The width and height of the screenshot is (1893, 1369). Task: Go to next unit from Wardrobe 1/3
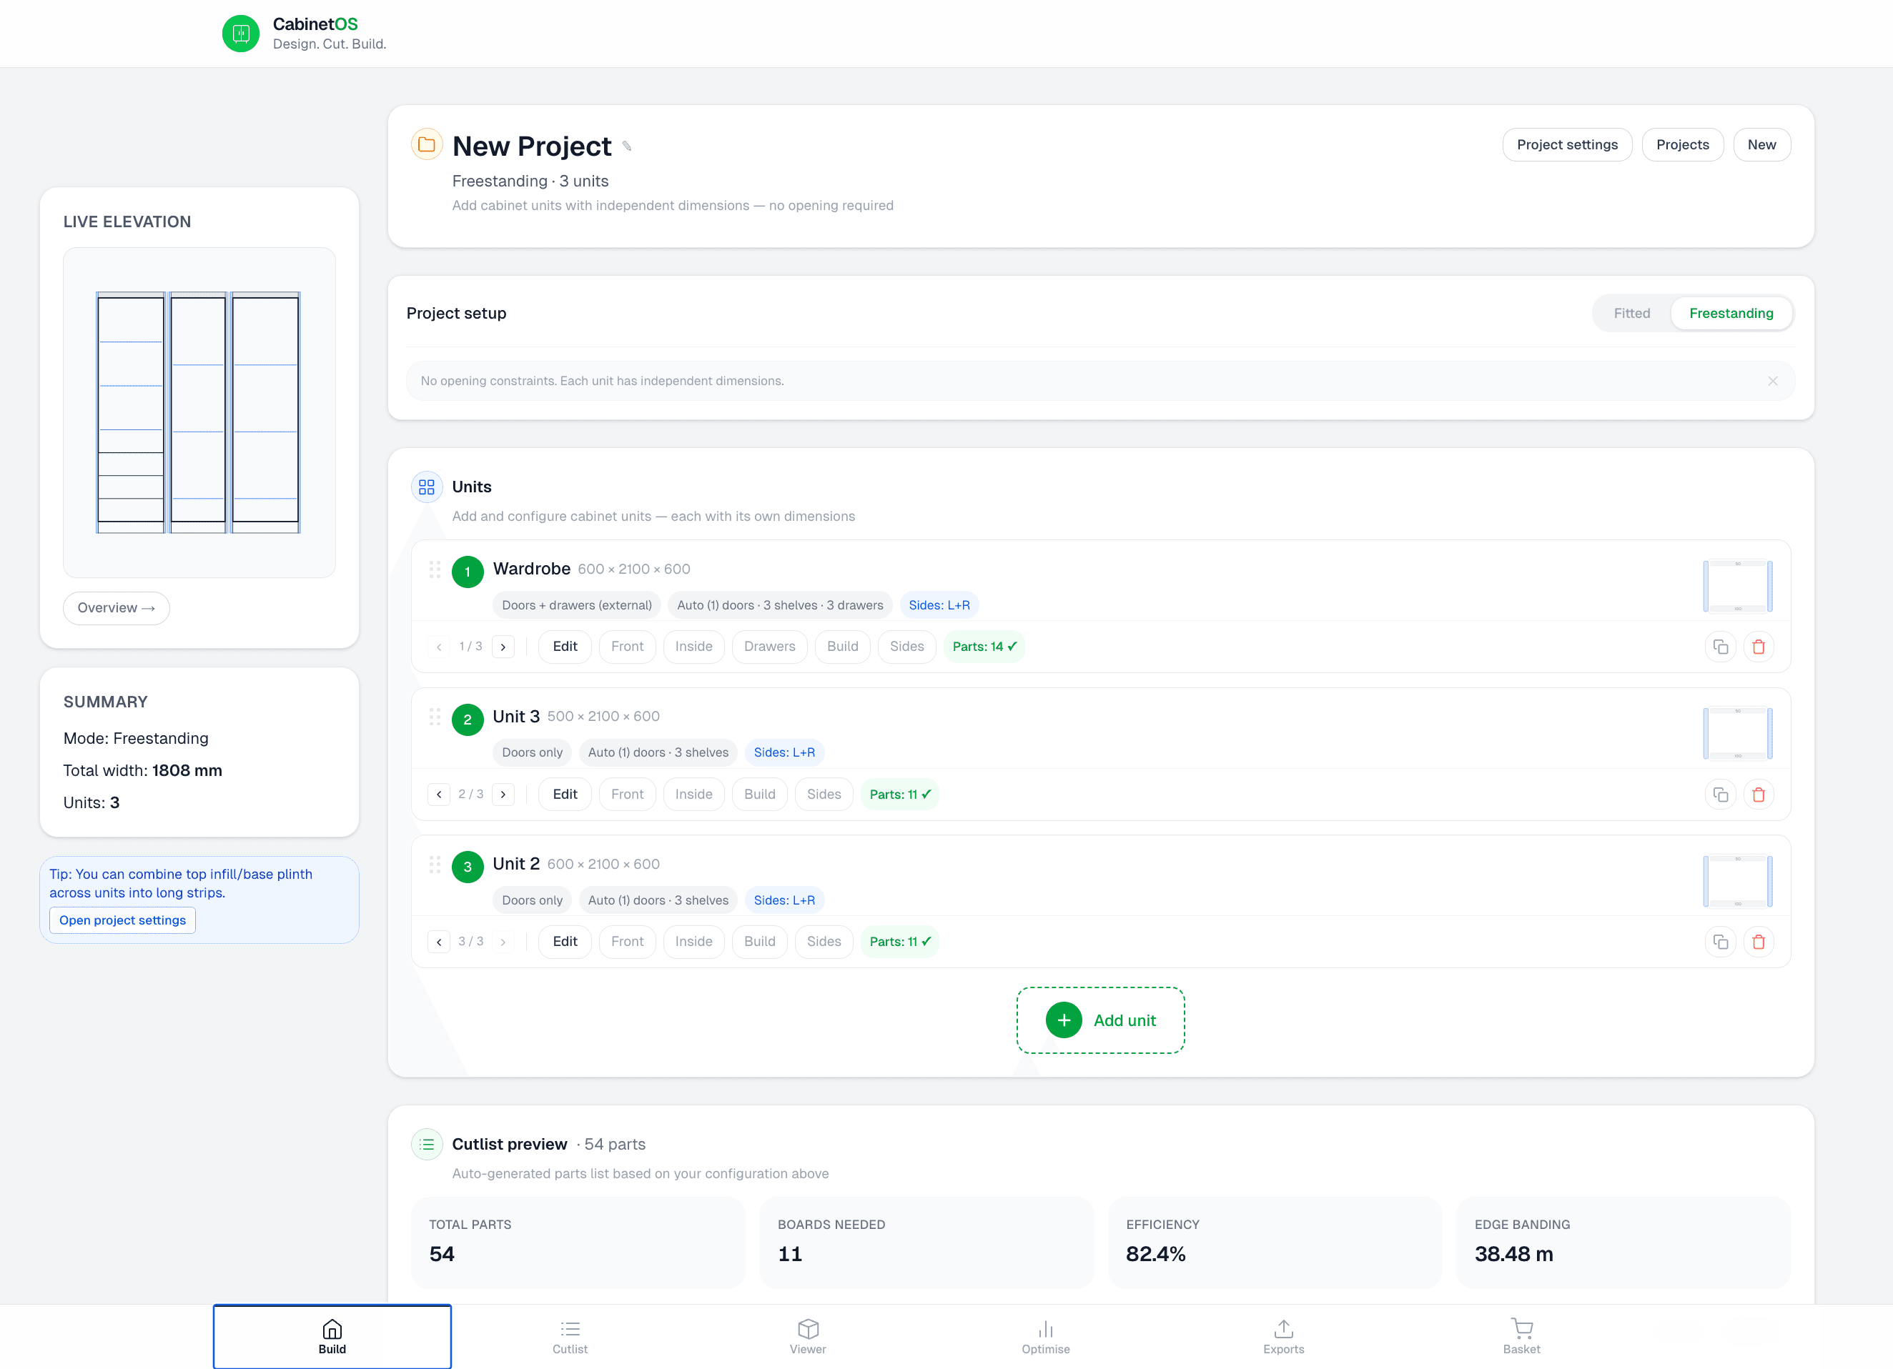503,647
